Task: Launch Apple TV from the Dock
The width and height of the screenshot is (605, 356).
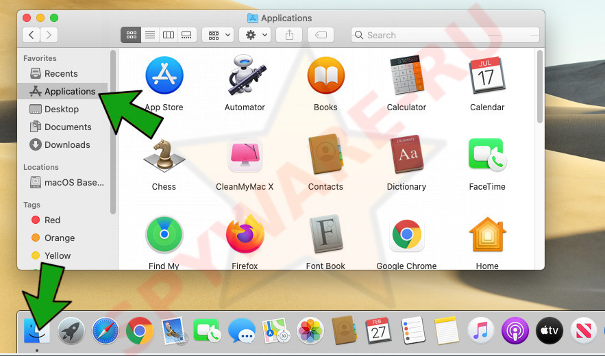Action: [x=550, y=331]
